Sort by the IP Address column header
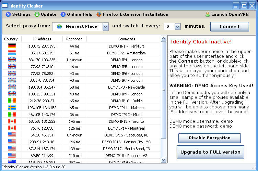 point(42,39)
